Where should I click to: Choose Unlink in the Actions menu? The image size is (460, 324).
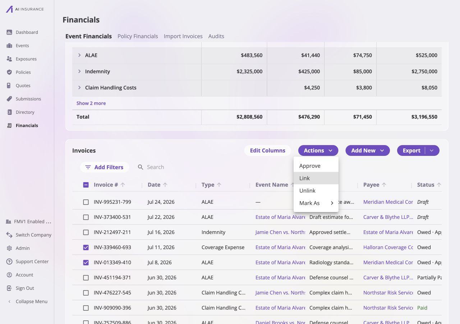[x=316, y=191]
